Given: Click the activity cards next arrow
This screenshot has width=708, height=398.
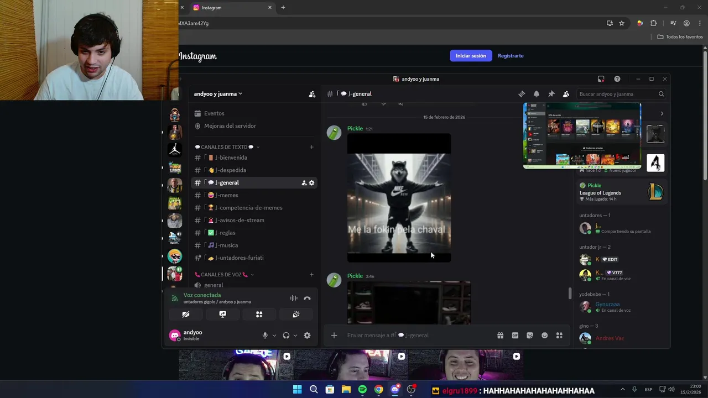Looking at the screenshot, I should [x=662, y=113].
